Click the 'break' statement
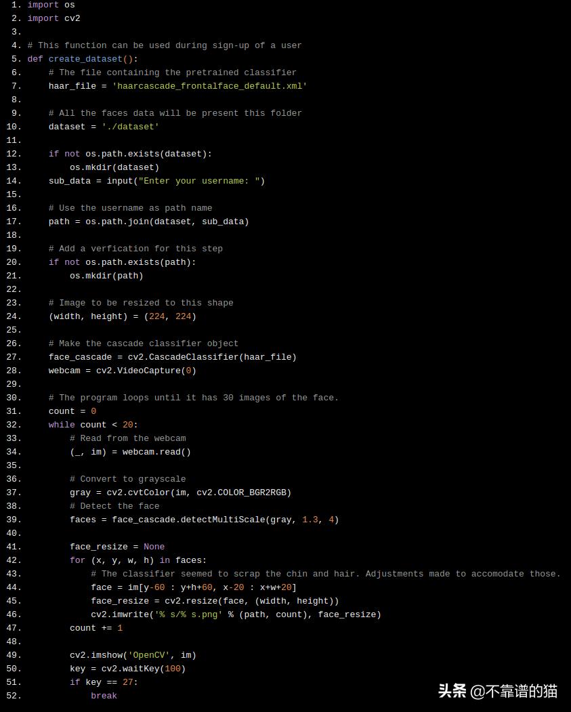Image resolution: width=571 pixels, height=712 pixels. pyautogui.click(x=104, y=696)
